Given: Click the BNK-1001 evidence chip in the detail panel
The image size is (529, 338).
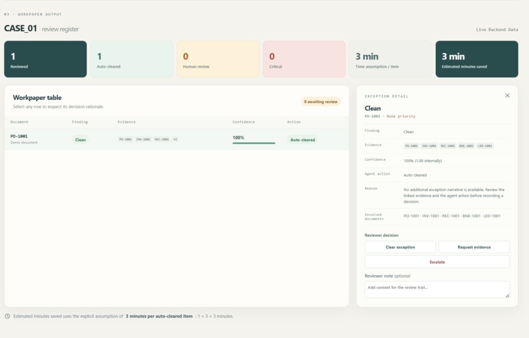Looking at the screenshot, I should tap(466, 146).
